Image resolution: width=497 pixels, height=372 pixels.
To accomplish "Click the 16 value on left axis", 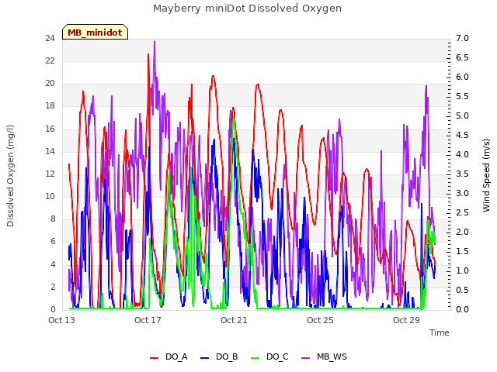I will [50, 129].
